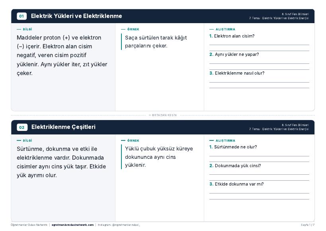Click the 'Sayfa 1 / 7' page indicator
Viewport: 326px width, 231px height.
click(x=308, y=225)
